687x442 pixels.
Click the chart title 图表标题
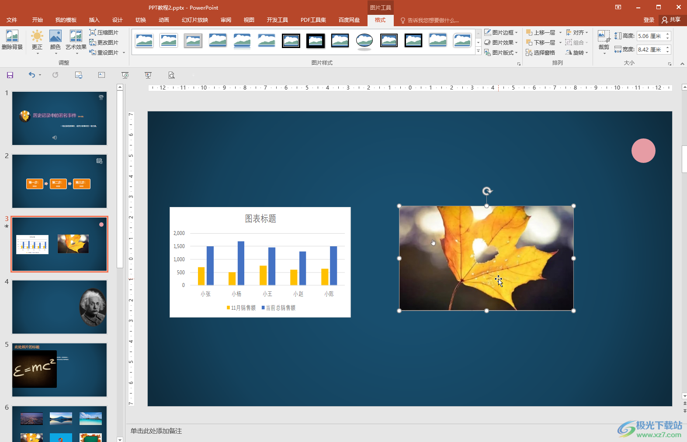point(260,218)
